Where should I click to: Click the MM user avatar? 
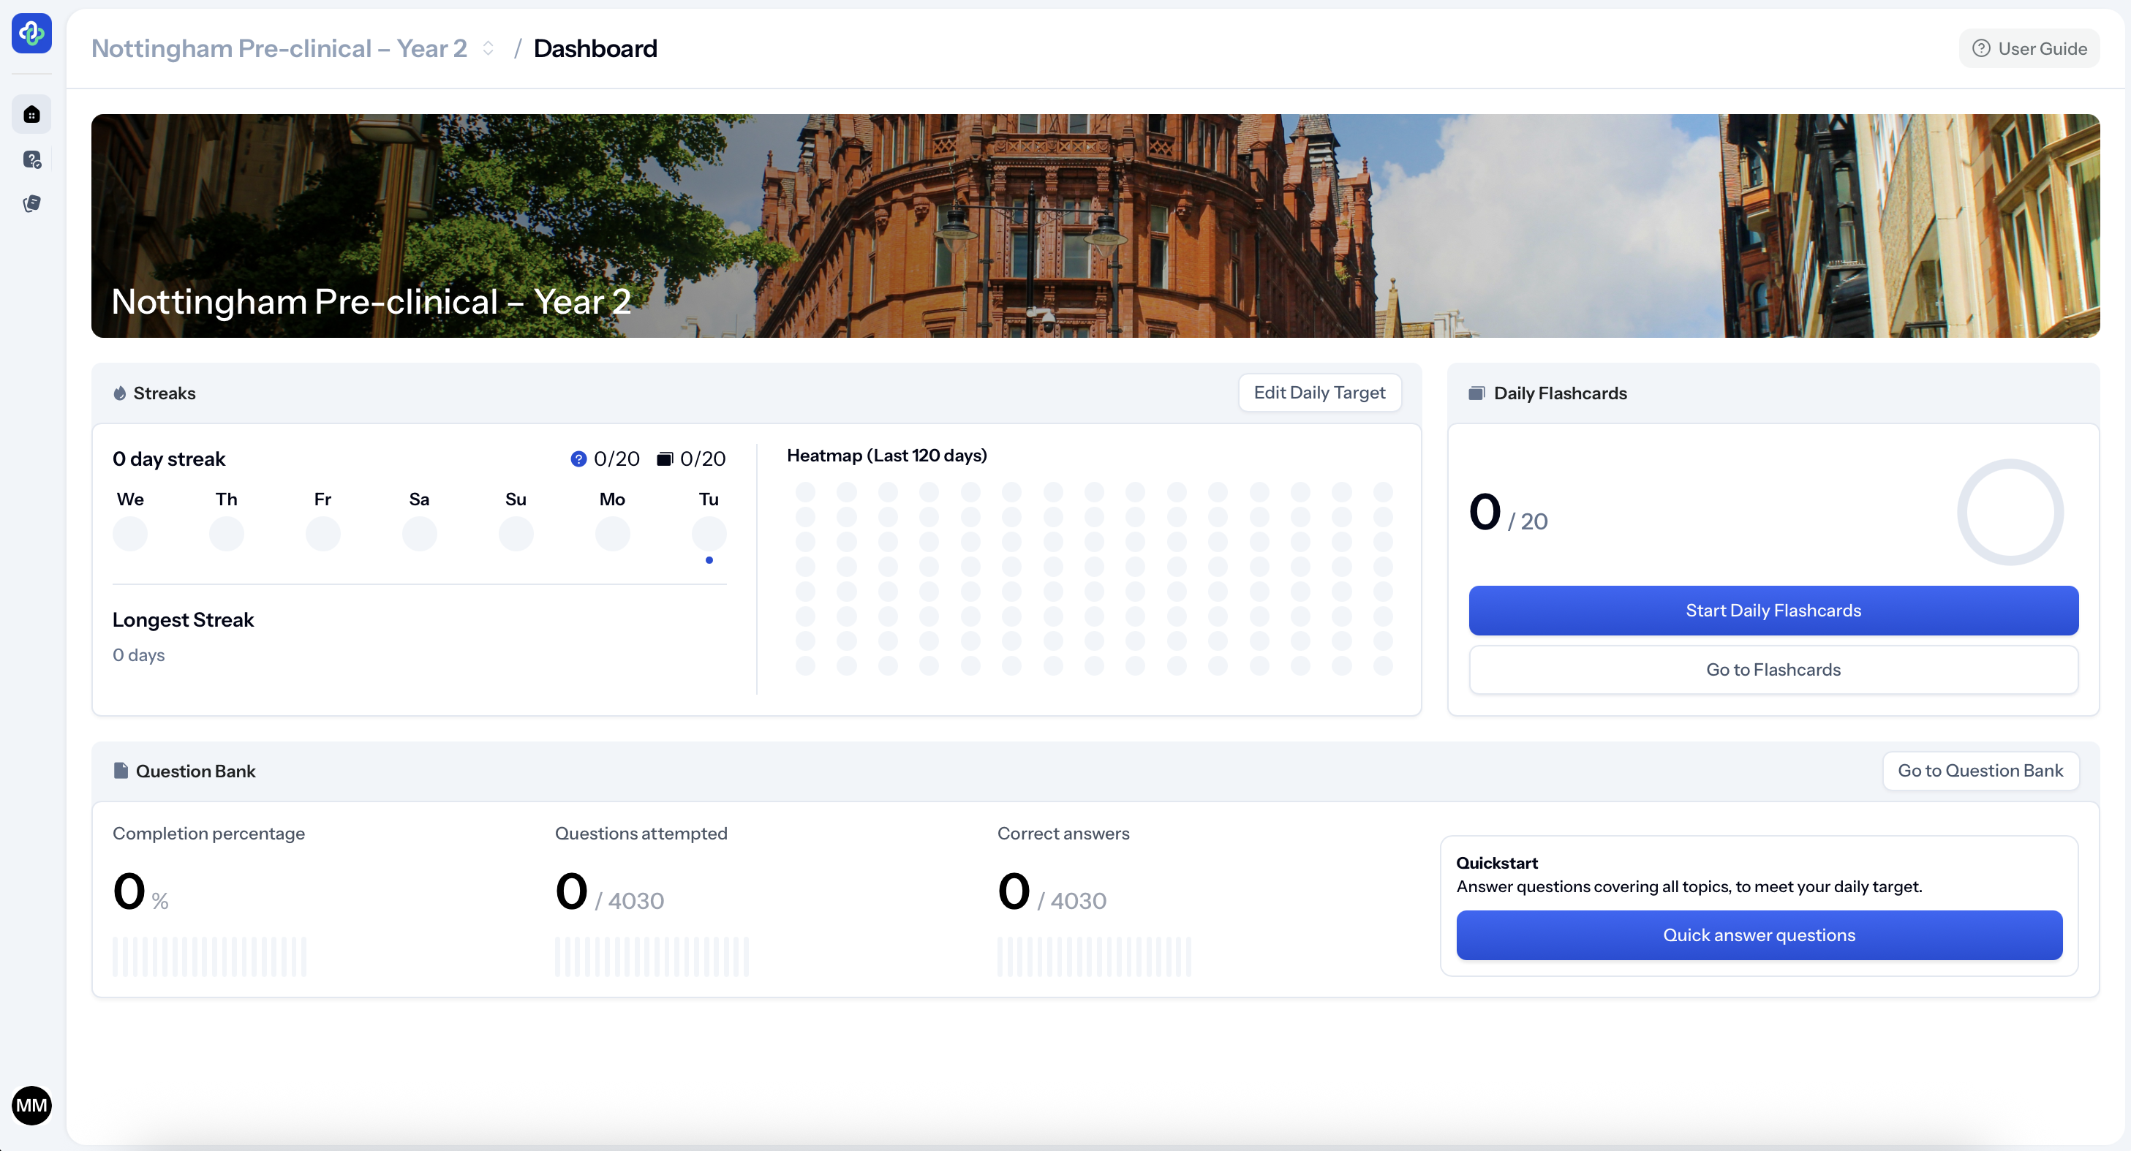[31, 1106]
